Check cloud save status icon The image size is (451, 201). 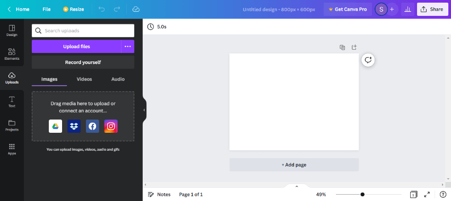(136, 9)
